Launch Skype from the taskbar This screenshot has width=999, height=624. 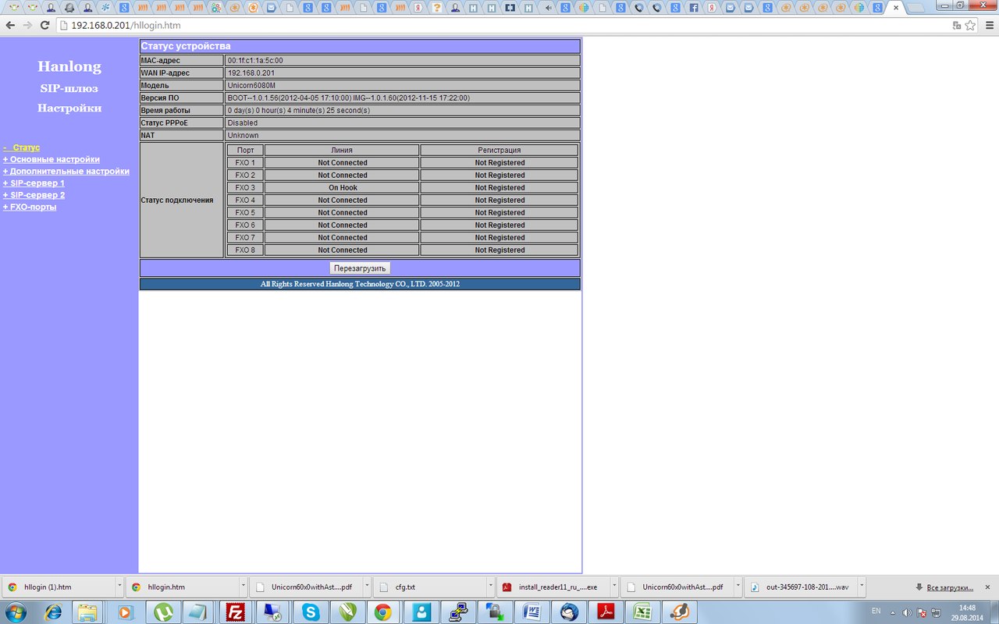pos(311,612)
